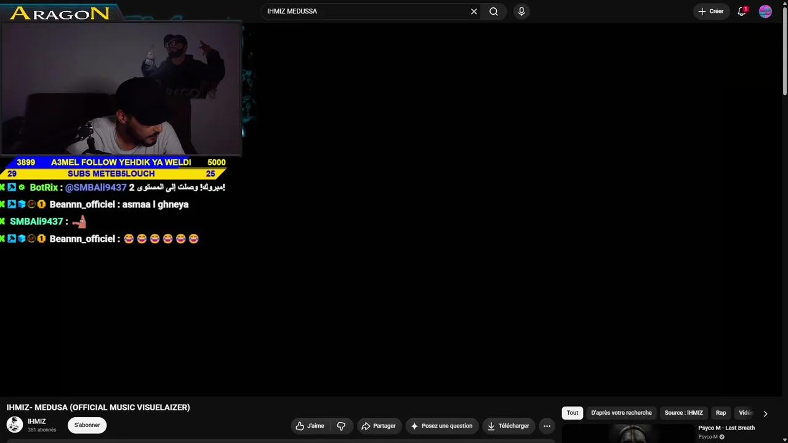Show more filter chips with right chevron
788x443 pixels.
pyautogui.click(x=765, y=413)
